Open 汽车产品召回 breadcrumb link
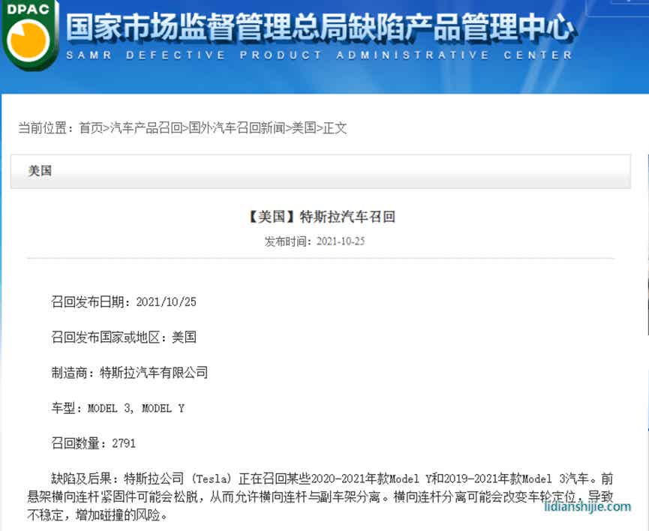649x531 pixels. click(x=146, y=128)
